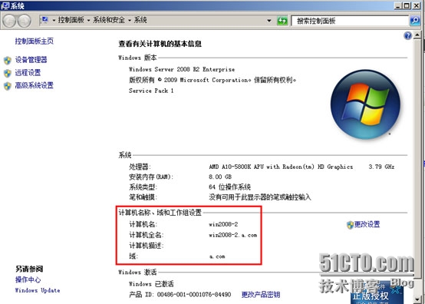Click the shield icon beside 远程设置
The image size is (425, 304).
pyautogui.click(x=8, y=73)
